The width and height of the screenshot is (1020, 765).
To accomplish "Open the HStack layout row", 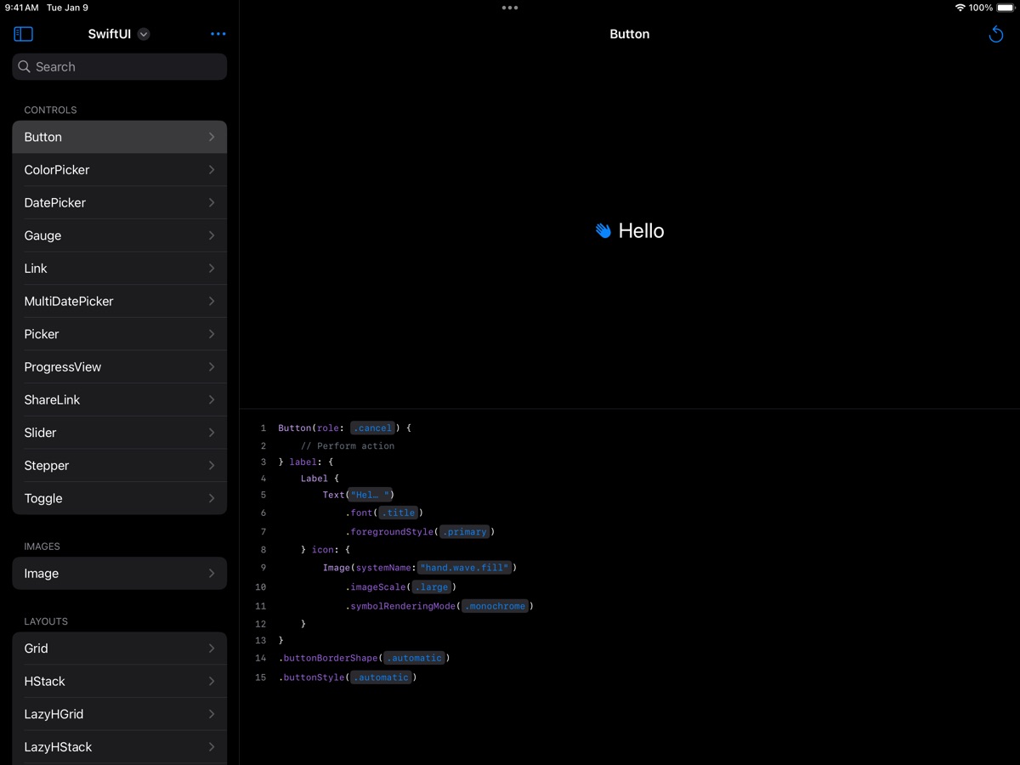I will [120, 682].
